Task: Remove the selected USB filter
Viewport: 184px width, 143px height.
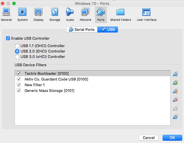Action: tap(175, 100)
